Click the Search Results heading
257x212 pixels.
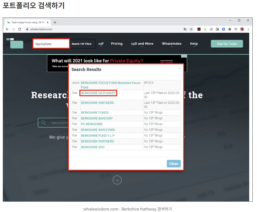tap(86, 70)
